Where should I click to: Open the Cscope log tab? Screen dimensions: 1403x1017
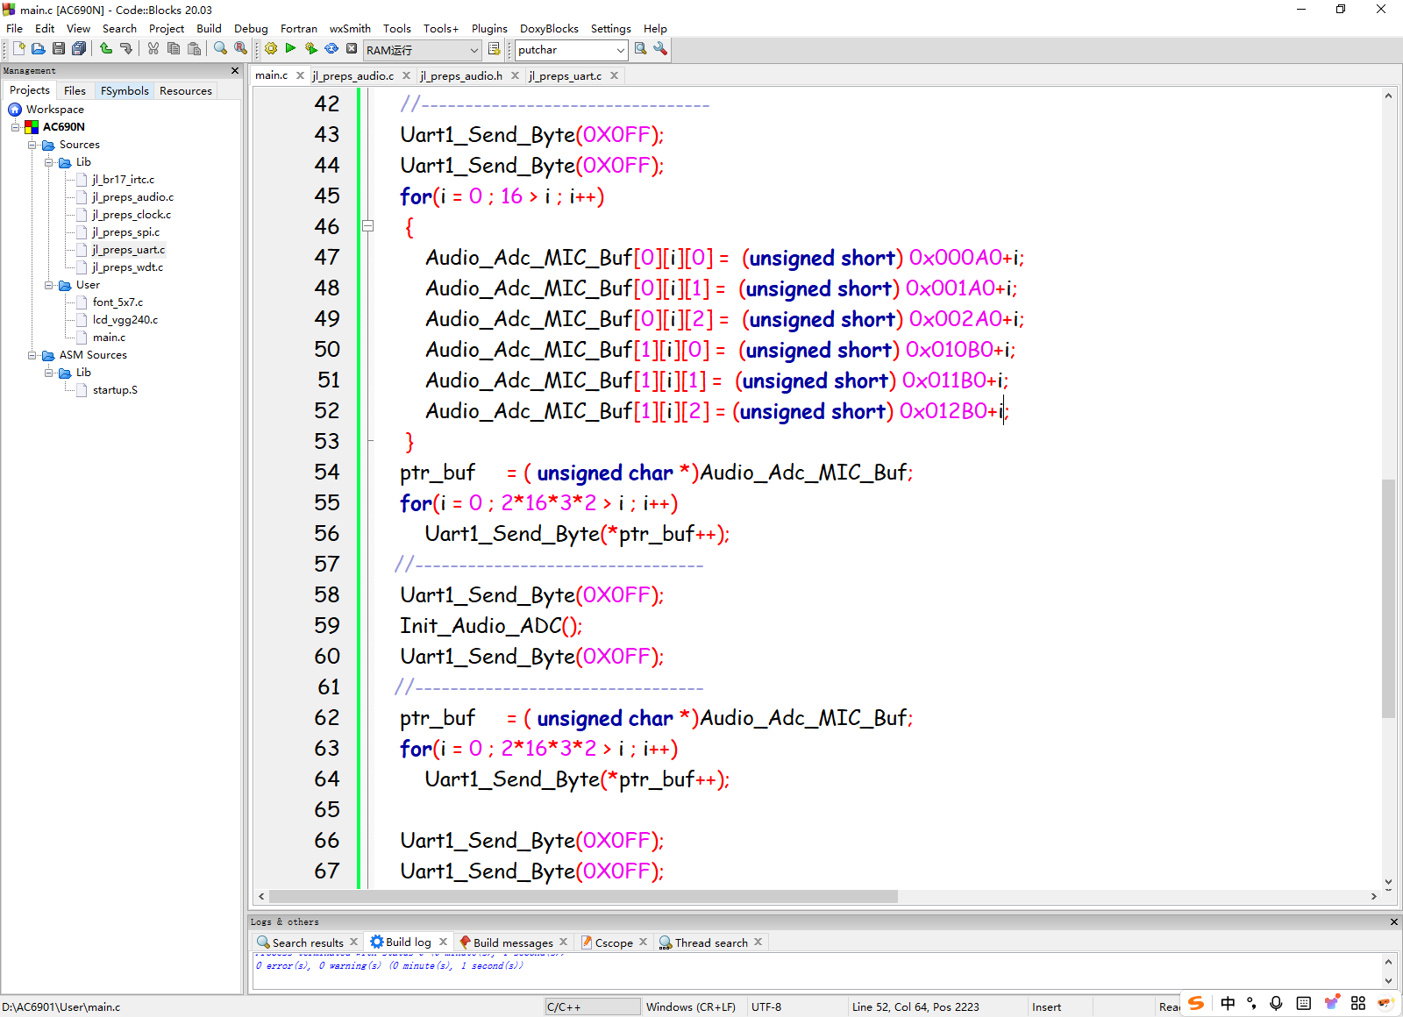(614, 942)
